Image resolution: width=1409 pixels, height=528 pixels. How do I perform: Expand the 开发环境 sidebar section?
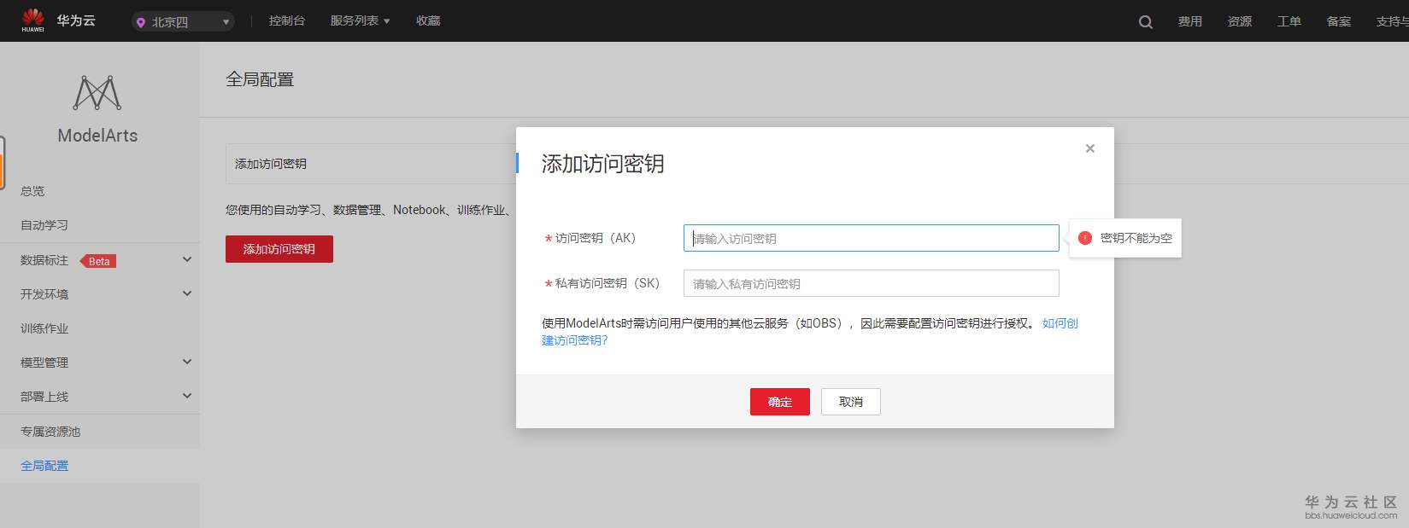coord(187,293)
